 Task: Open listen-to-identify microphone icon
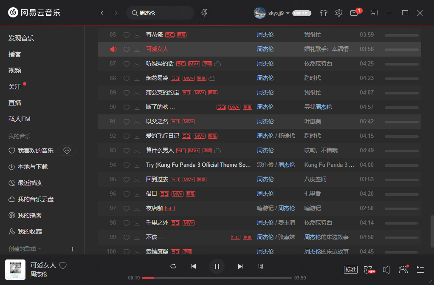(x=204, y=12)
